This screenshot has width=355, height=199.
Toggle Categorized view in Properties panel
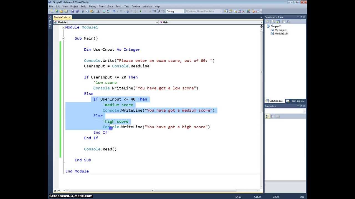point(267,116)
